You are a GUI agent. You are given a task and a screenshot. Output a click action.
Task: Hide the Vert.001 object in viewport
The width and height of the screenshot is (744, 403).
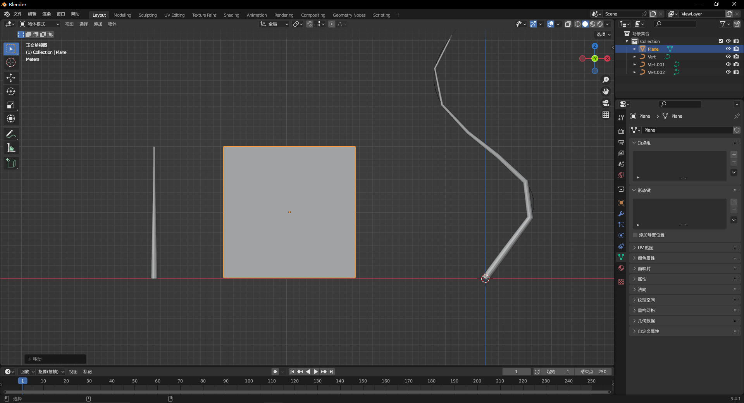click(728, 64)
